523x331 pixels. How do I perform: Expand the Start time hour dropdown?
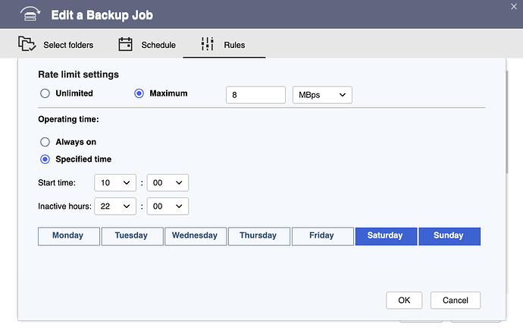coord(114,183)
